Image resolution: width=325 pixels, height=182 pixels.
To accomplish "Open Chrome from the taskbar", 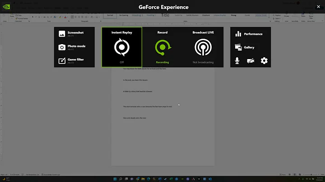I will point(137,179).
